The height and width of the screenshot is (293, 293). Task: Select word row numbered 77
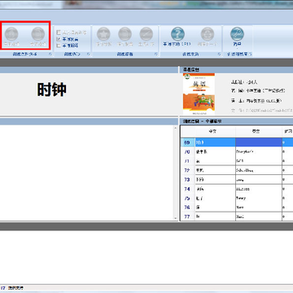pos(237,216)
